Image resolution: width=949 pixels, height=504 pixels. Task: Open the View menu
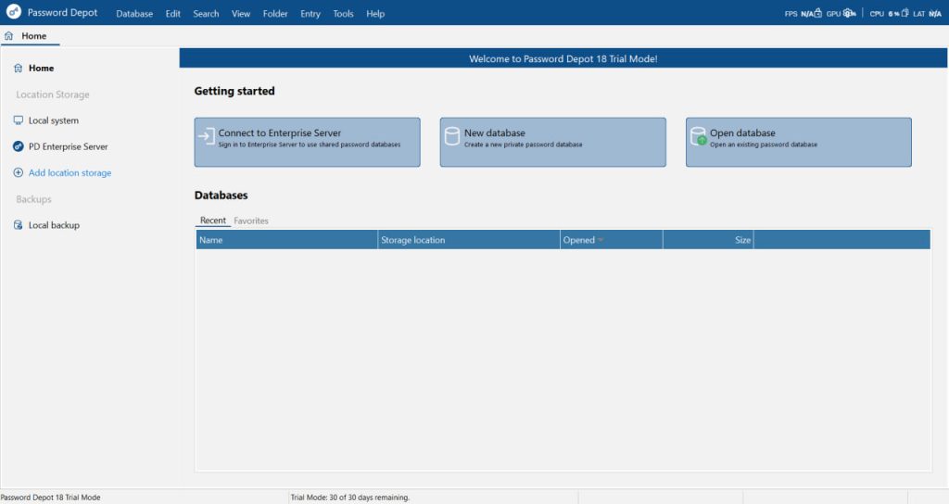pos(241,13)
